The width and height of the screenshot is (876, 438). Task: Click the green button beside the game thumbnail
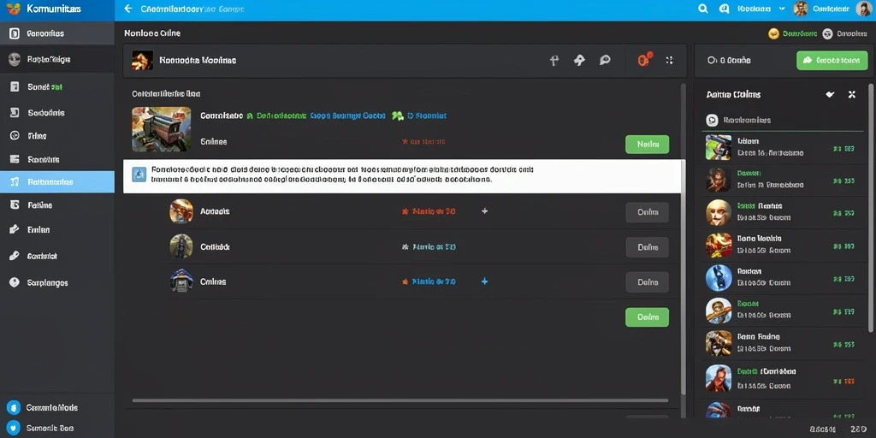(x=647, y=144)
